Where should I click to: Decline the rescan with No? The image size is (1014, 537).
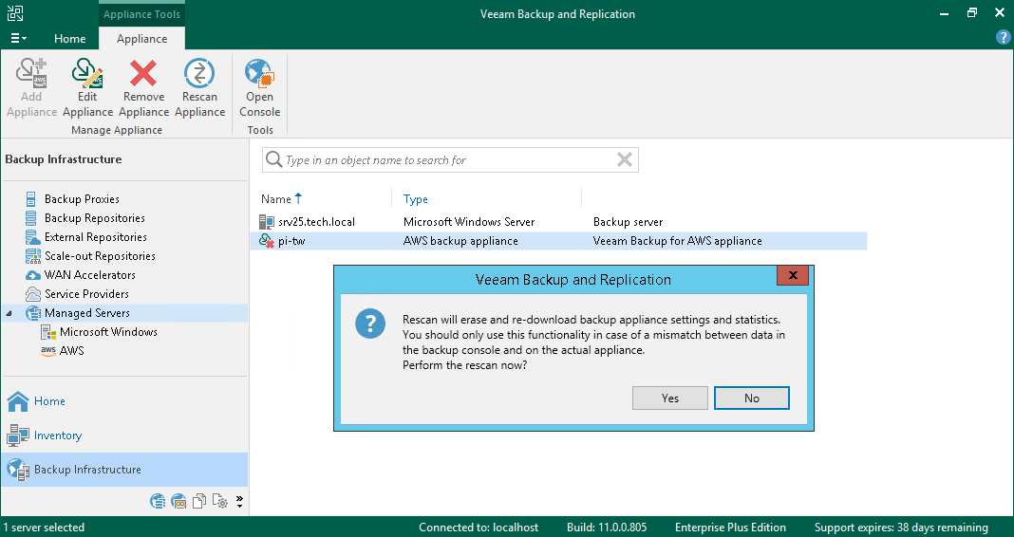pos(751,398)
